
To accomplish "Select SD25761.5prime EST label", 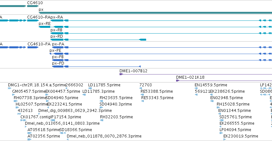I will (236, 117).
